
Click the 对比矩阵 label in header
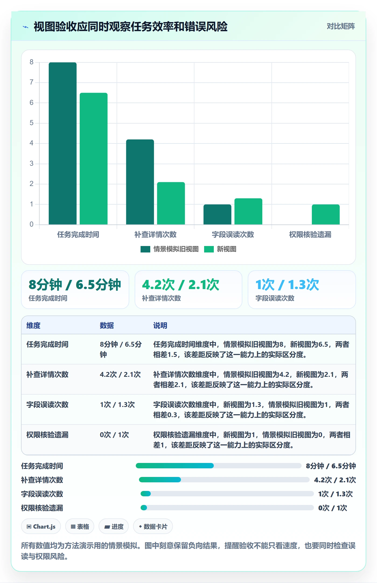point(341,26)
